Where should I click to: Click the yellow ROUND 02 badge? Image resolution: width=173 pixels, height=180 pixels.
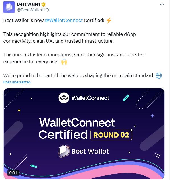click(x=111, y=135)
